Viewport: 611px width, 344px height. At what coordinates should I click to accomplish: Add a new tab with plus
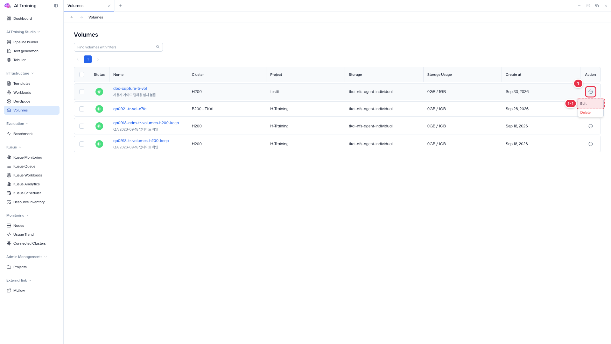[x=120, y=6]
